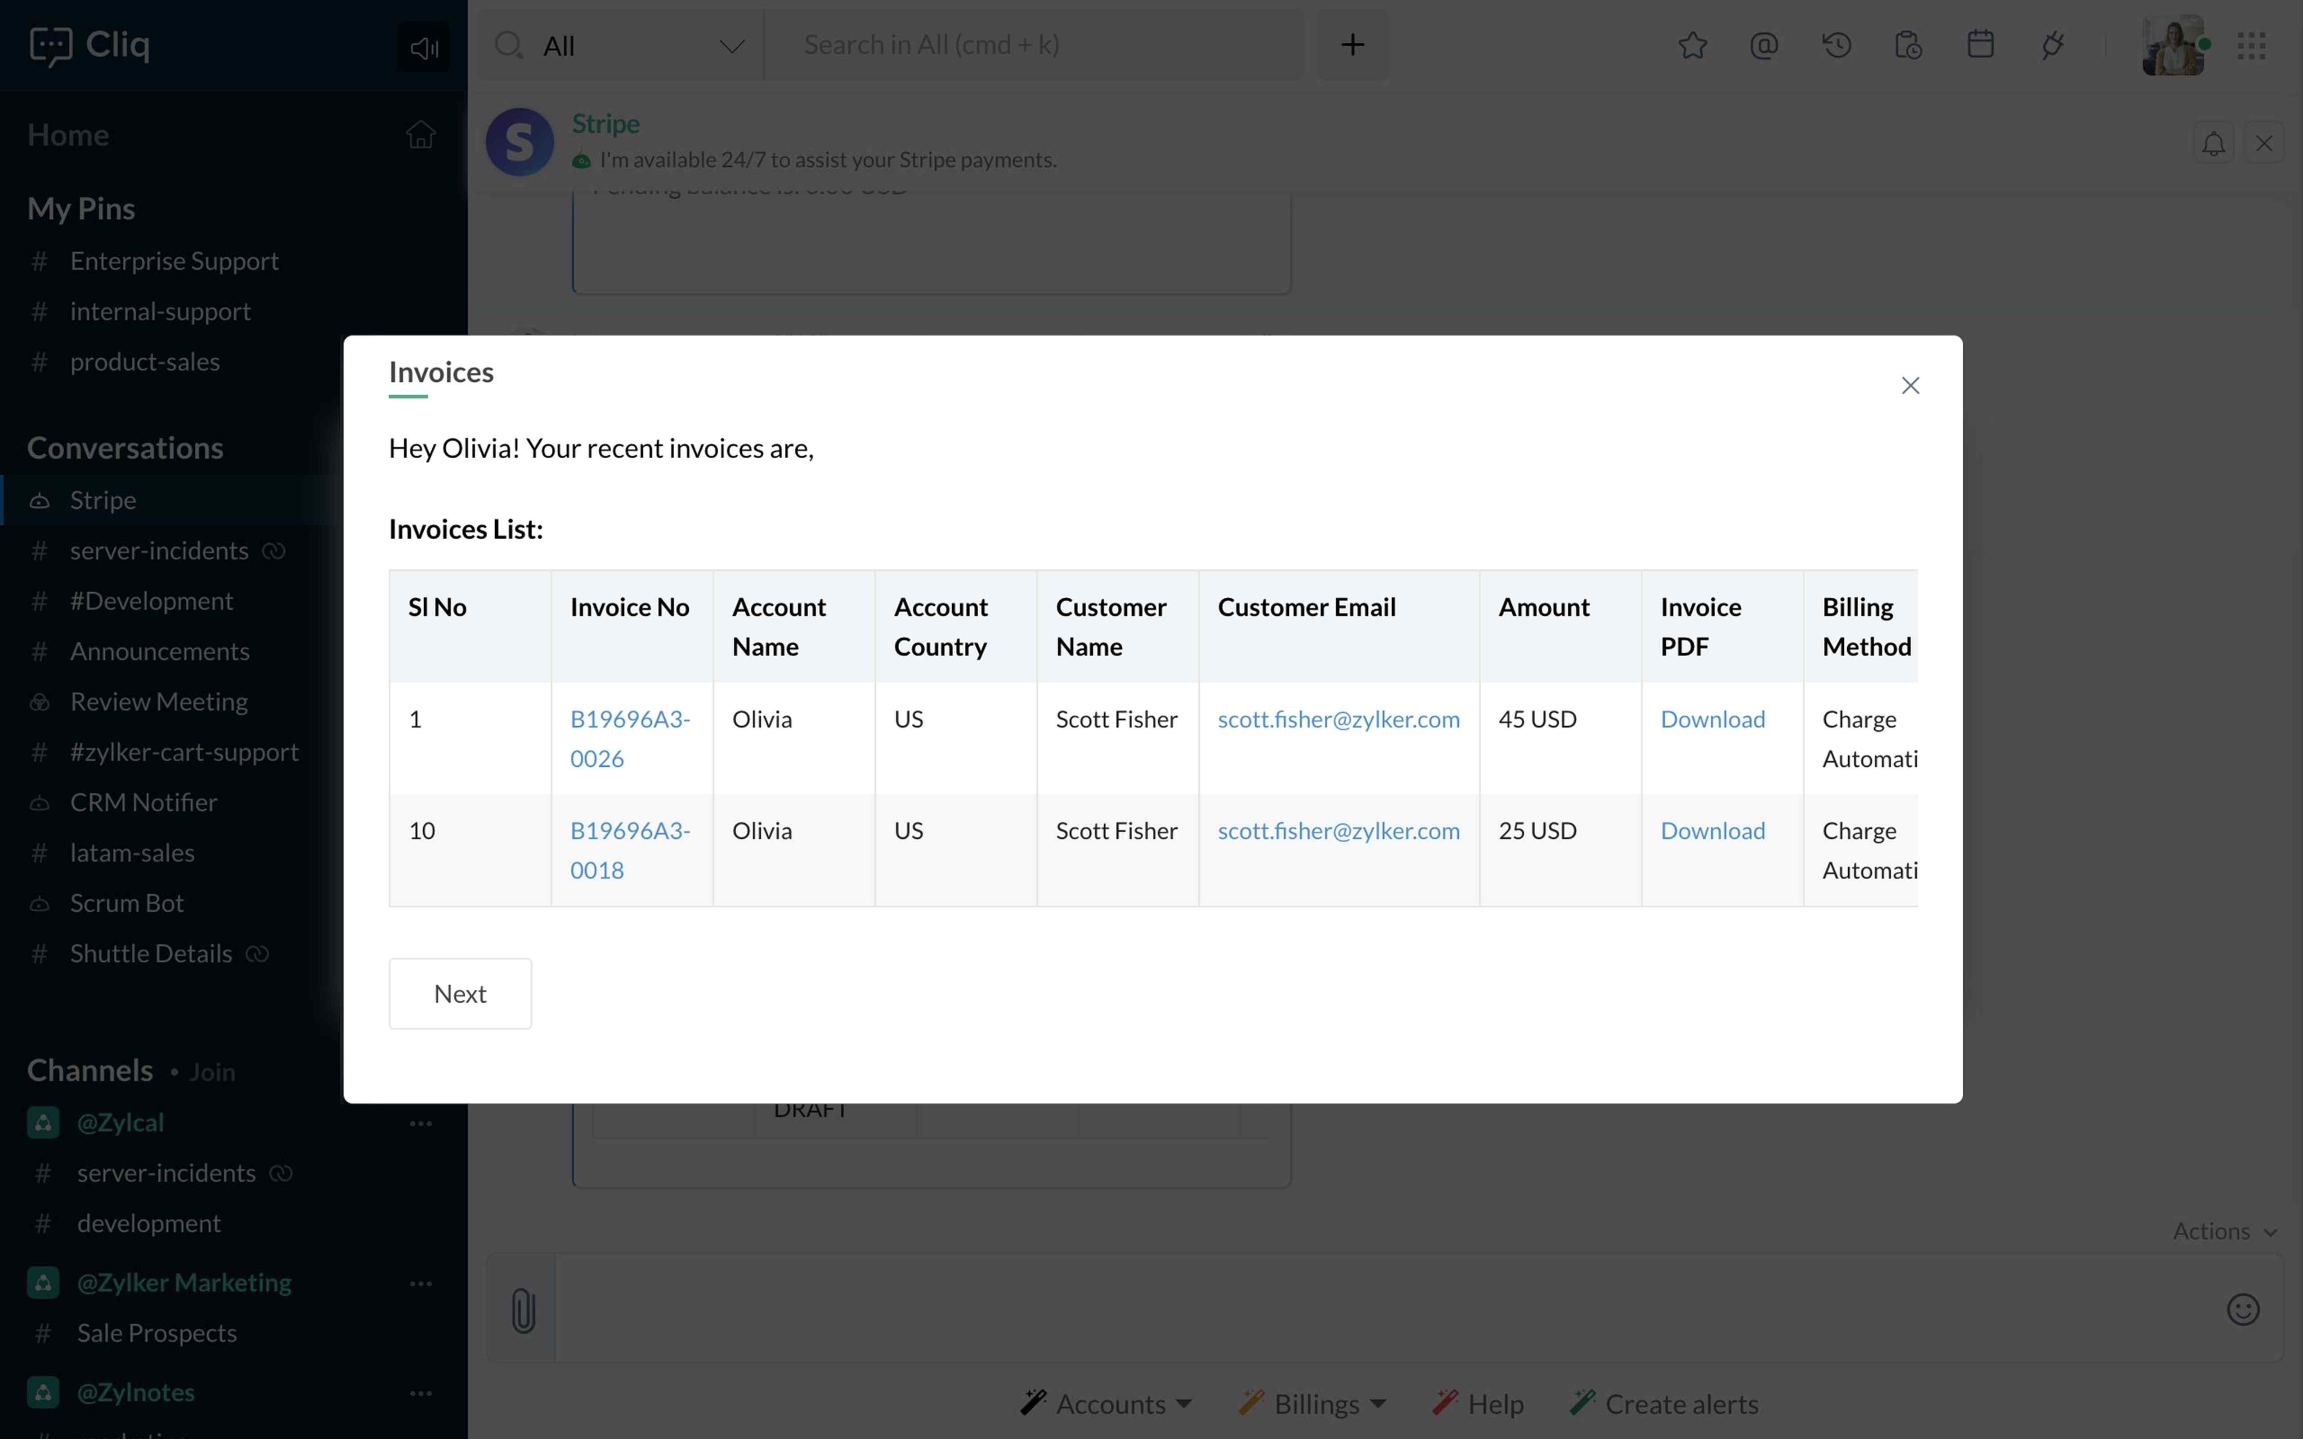The width and height of the screenshot is (2303, 1439).
Task: Click the Stripe bot avatar
Action: [520, 142]
